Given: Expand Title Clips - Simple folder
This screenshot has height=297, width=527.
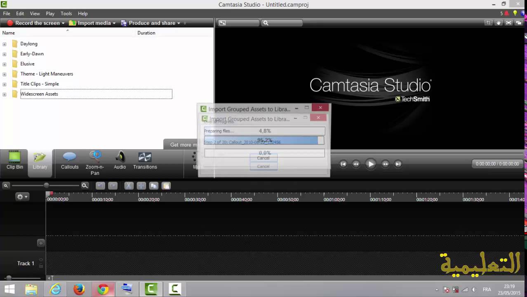Looking at the screenshot, I should click(x=5, y=84).
